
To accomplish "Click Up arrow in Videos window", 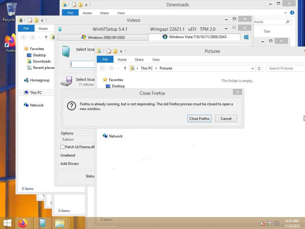I will tap(46, 37).
